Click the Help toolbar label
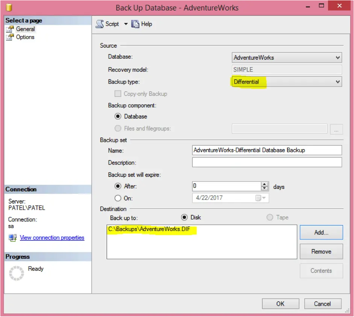 (x=147, y=24)
